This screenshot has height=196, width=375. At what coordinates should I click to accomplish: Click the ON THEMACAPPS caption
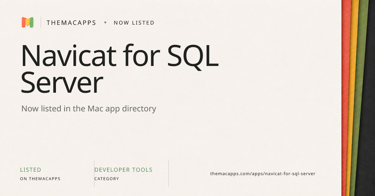(x=40, y=179)
